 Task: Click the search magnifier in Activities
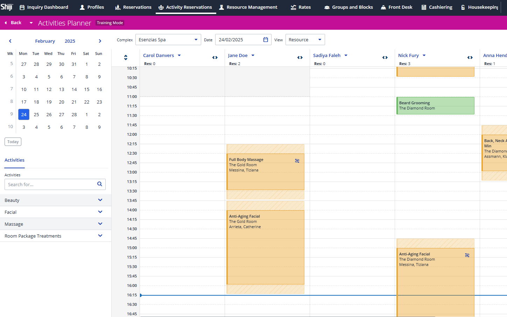(x=100, y=184)
